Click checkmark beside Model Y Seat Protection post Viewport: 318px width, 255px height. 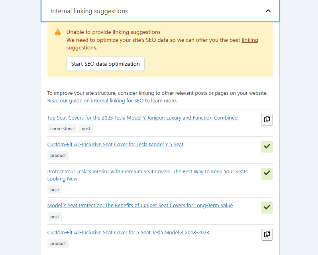[267, 207]
